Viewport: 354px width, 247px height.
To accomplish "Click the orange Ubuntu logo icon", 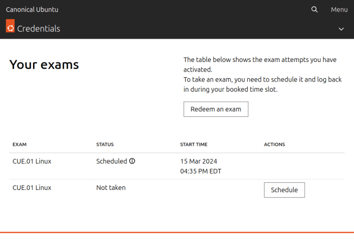I will coord(10,26).
